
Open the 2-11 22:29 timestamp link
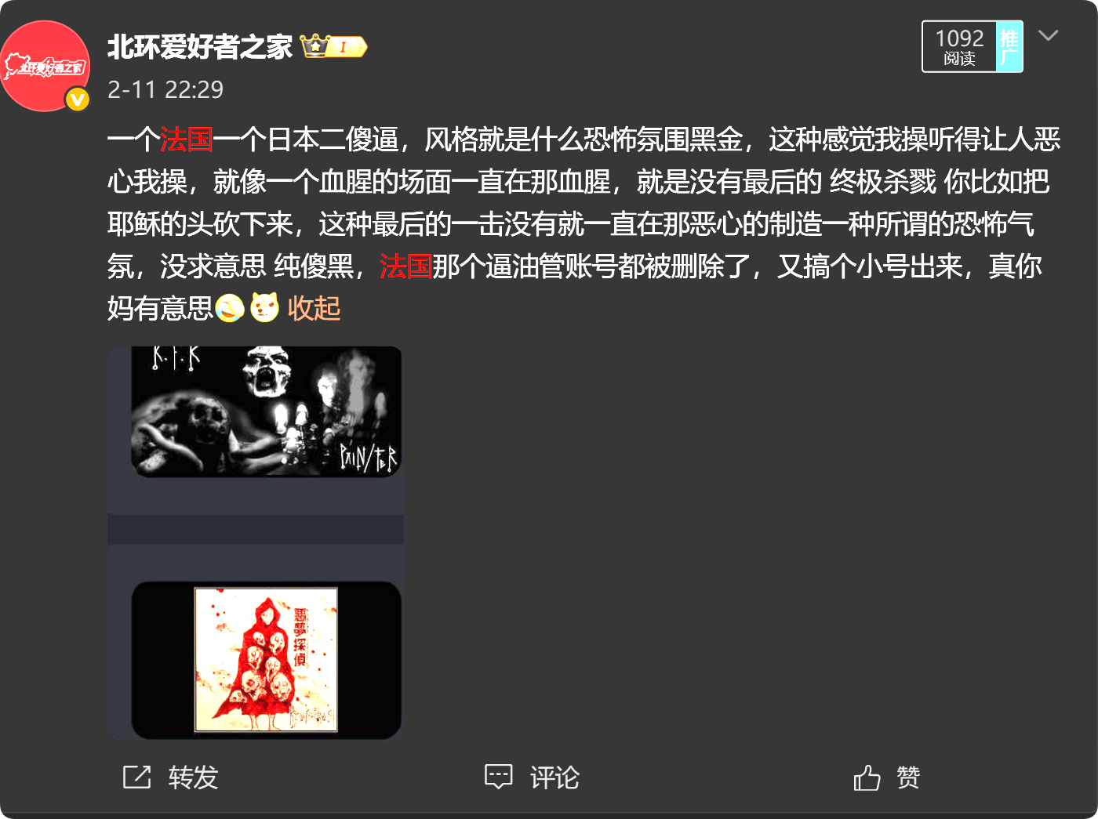pos(165,90)
